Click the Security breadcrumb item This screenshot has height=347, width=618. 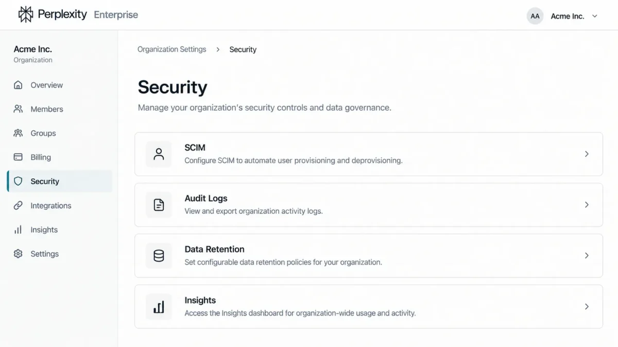[x=243, y=49]
